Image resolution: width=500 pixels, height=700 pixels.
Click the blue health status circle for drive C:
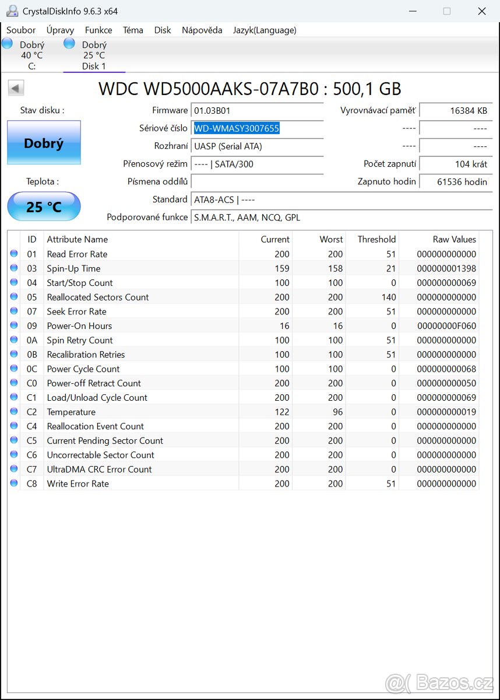(x=6, y=43)
